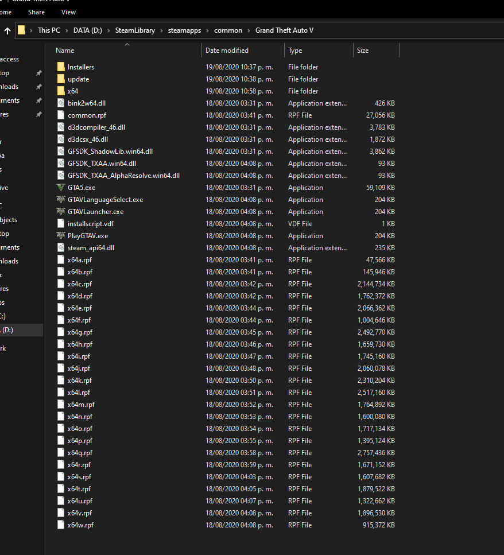504x555 pixels.
Task: Click the Installers folder icon
Action: [x=61, y=67]
